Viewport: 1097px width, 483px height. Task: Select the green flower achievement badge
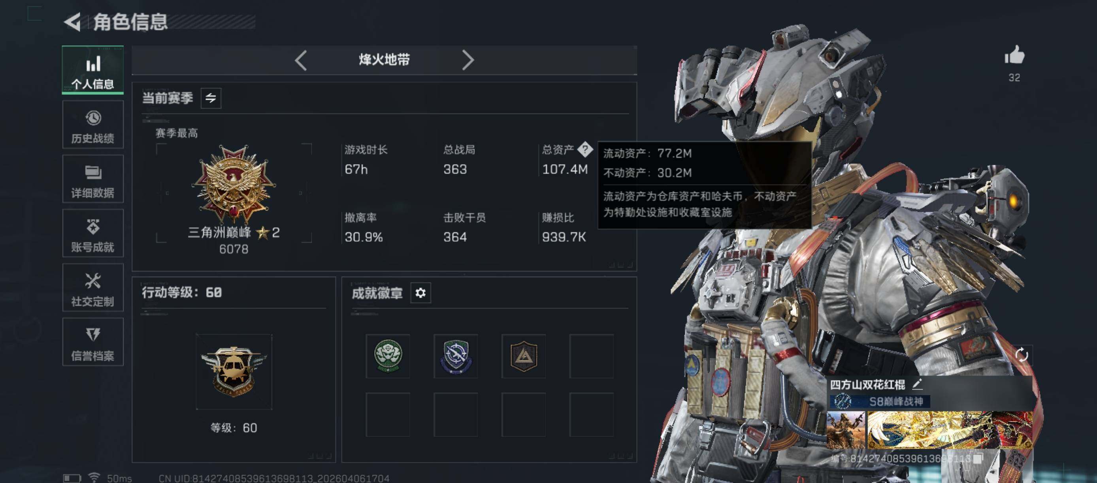[388, 356]
